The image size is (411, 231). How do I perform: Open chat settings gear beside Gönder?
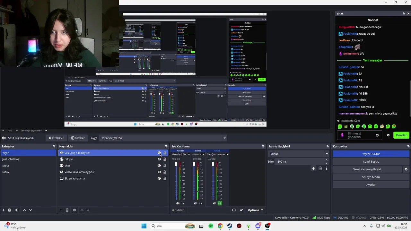pyautogui.click(x=388, y=135)
